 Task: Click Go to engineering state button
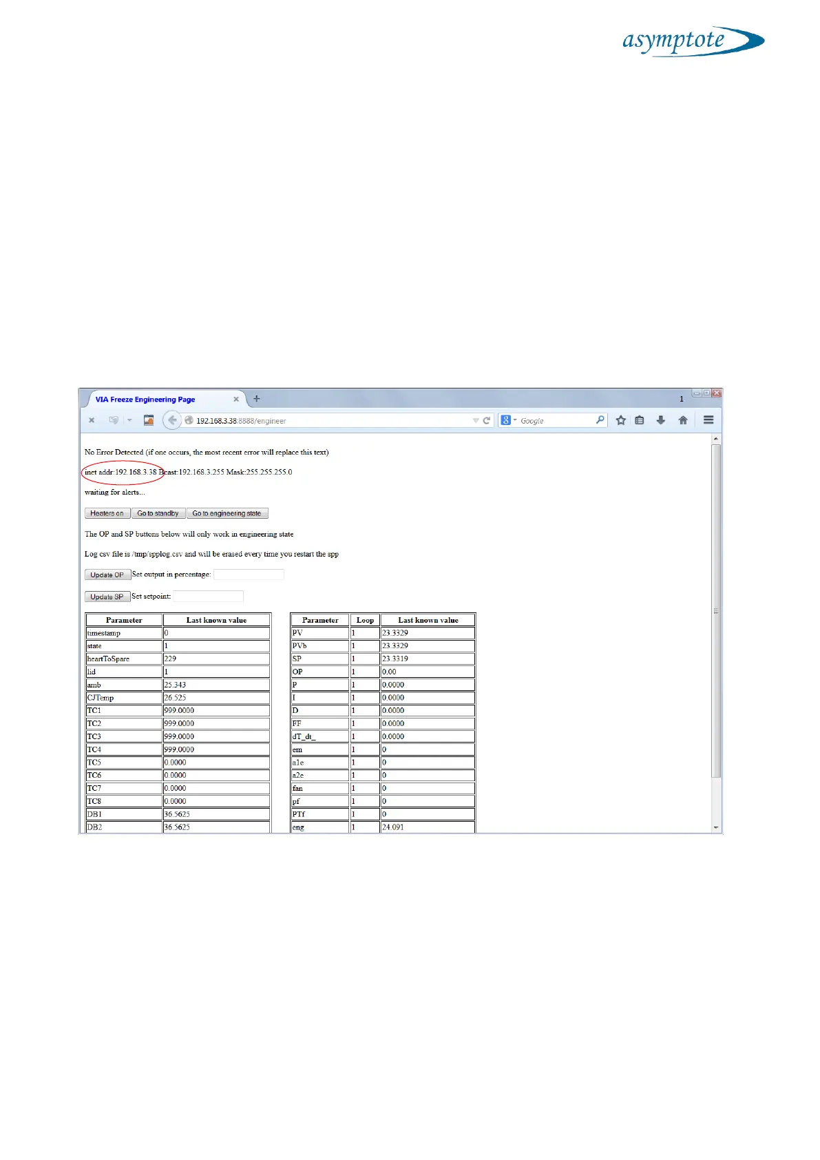(227, 513)
